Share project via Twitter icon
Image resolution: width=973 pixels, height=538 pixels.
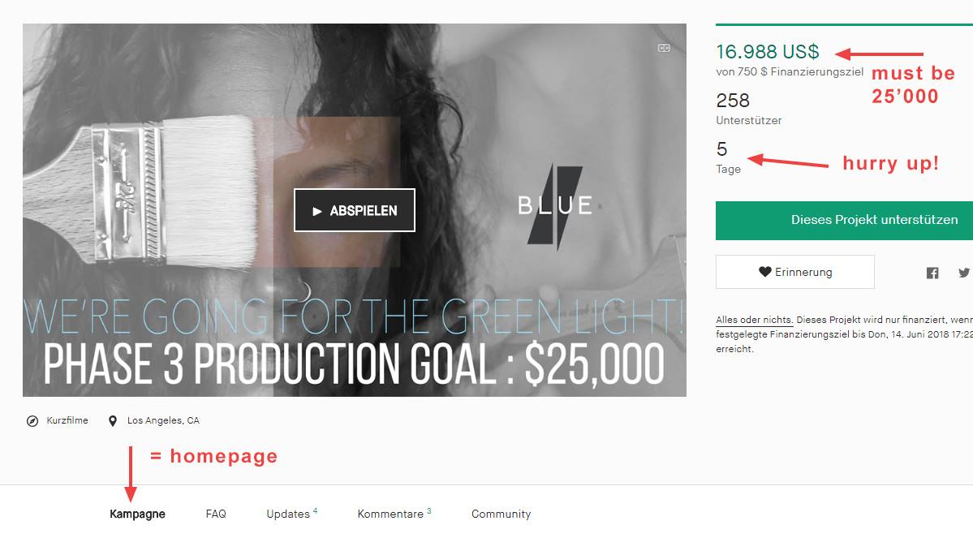coord(964,273)
